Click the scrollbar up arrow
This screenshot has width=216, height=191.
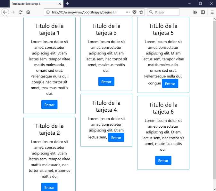pos(214,19)
